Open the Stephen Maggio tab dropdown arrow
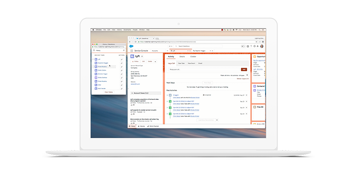This screenshot has height=186, width=358. 210,51
